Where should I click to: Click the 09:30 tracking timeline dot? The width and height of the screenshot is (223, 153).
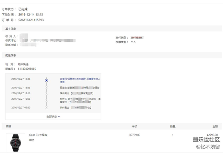(x=46, y=107)
